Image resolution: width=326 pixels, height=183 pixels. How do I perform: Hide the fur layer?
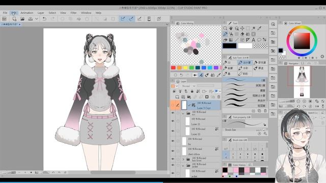tap(173, 141)
